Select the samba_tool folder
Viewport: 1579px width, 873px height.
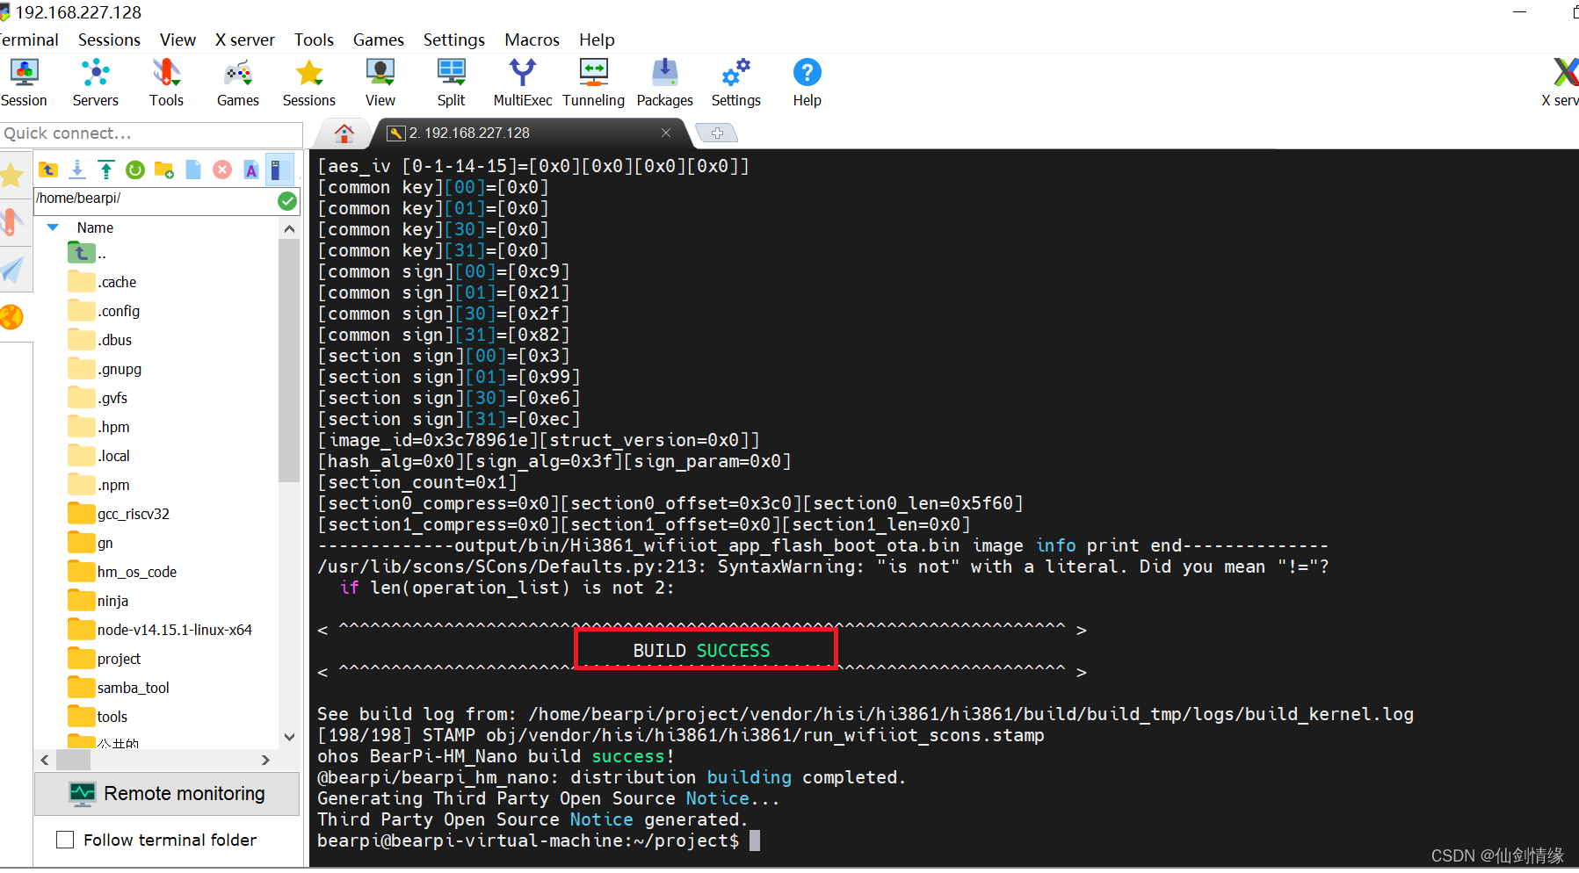pyautogui.click(x=119, y=688)
